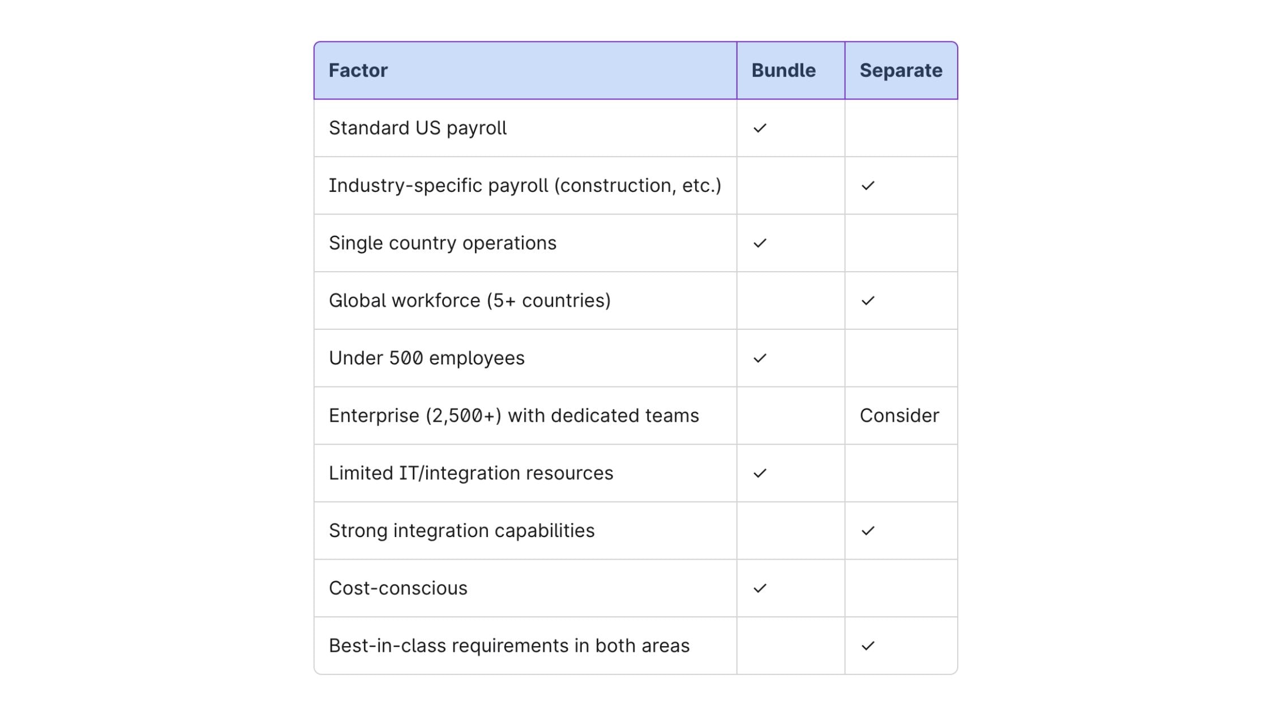Viewport: 1268px width, 713px height.
Task: Click the Separate checkmark for Strong integration capabilities
Action: (868, 531)
